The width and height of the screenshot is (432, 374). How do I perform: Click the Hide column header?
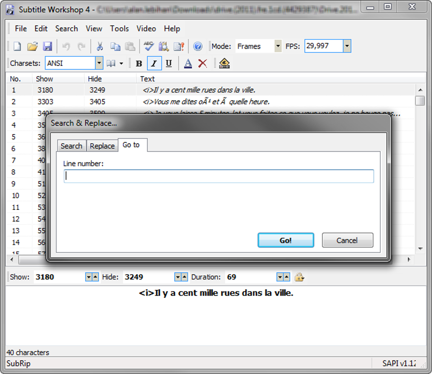pos(110,79)
